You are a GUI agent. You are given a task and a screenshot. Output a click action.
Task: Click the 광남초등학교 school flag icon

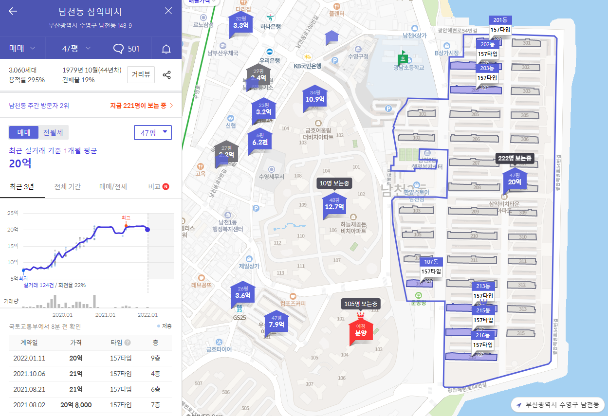tap(403, 58)
